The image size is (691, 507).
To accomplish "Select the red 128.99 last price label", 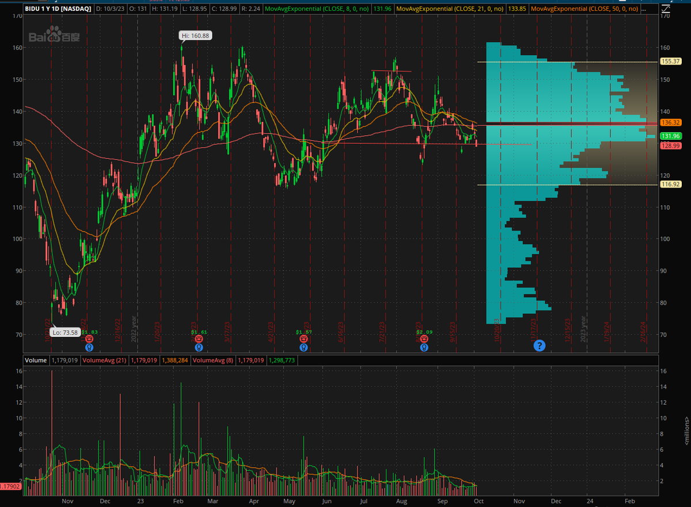I will [671, 145].
